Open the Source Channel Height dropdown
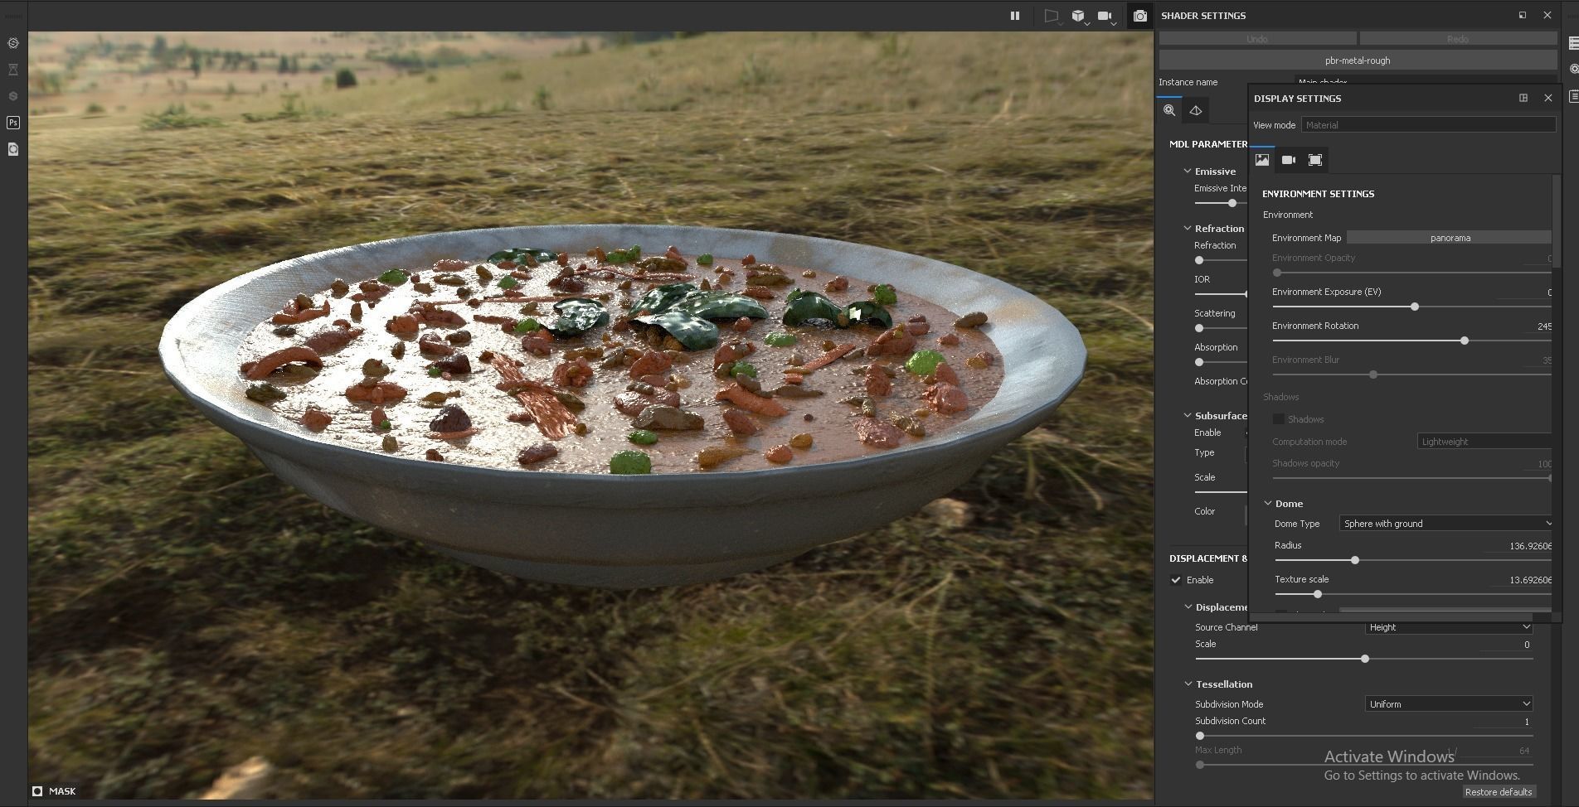 coord(1448,627)
